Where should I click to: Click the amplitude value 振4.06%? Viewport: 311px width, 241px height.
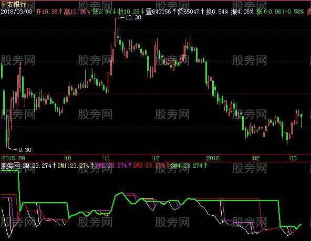tap(242, 12)
